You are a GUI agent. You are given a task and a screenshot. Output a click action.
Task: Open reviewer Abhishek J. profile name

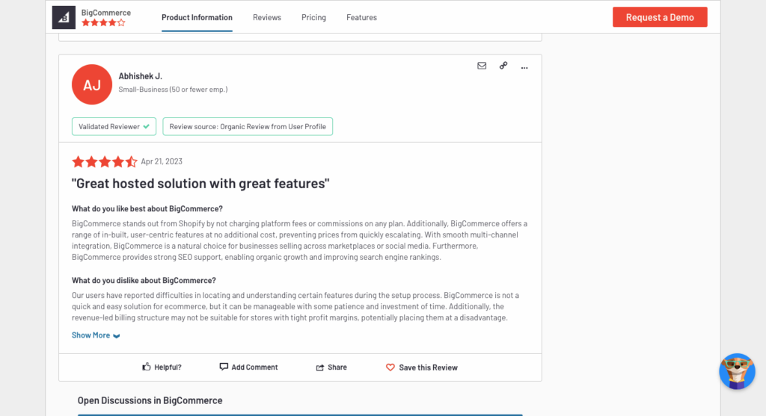pyautogui.click(x=140, y=76)
